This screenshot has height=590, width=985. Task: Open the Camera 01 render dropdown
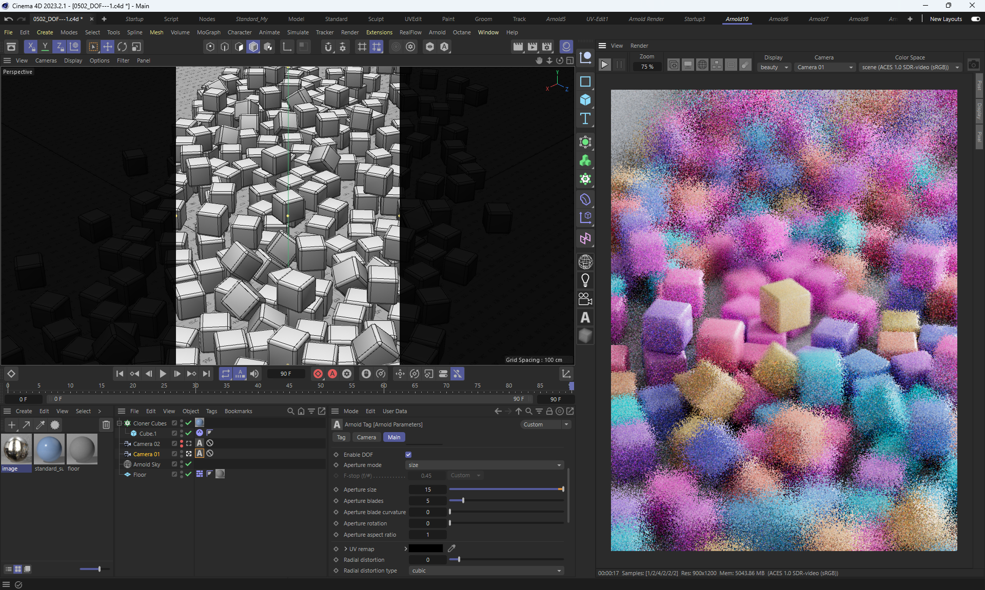824,67
